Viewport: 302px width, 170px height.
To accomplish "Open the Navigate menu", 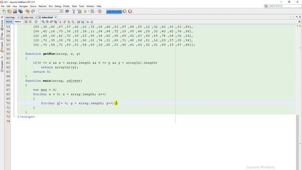I will point(23,6).
